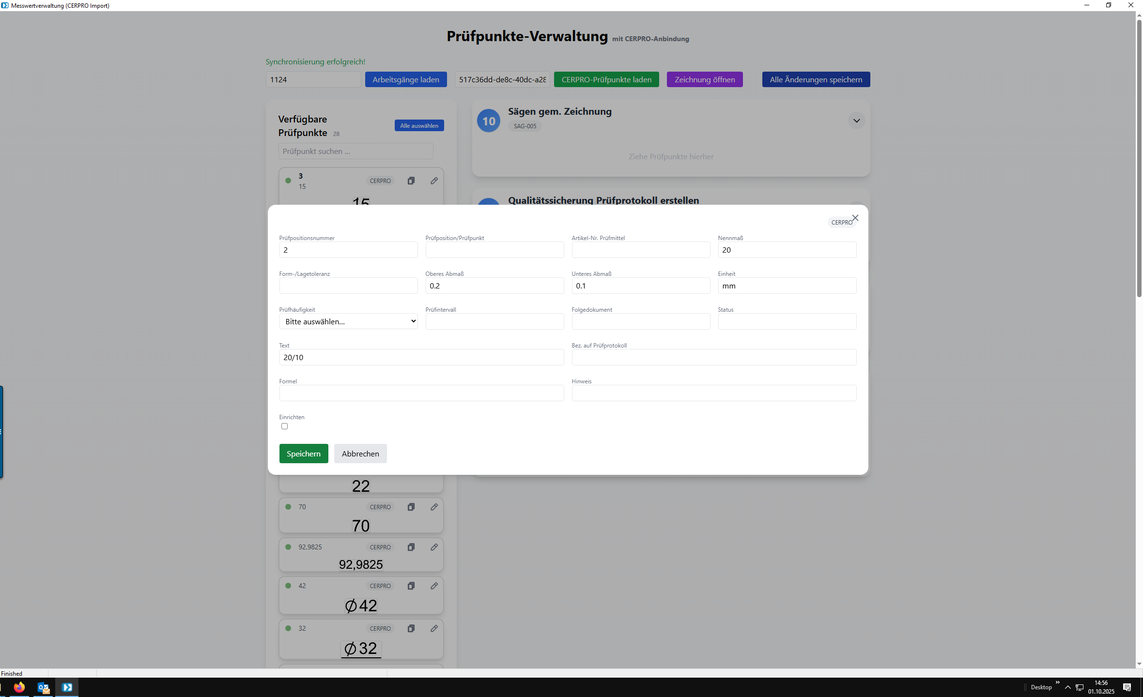This screenshot has width=1143, height=697.
Task: Edit the 92.9825 Prüfpunkt with pencil icon
Action: click(x=434, y=547)
